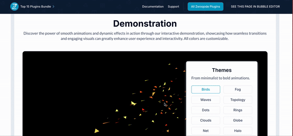Select the Topology theme

coord(238,100)
